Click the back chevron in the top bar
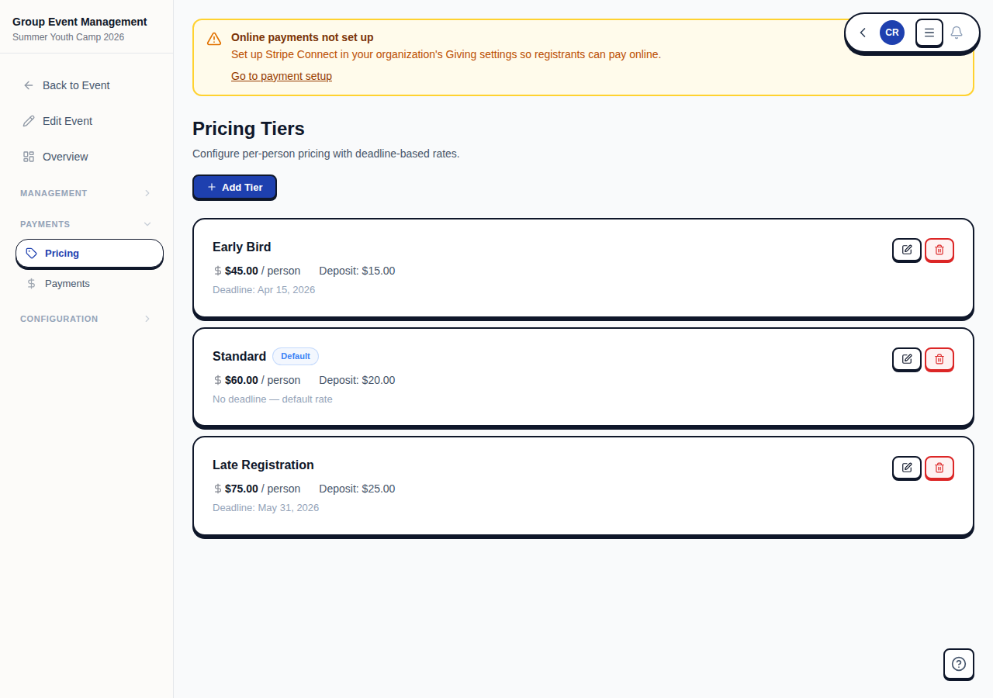The width and height of the screenshot is (993, 698). pos(862,33)
